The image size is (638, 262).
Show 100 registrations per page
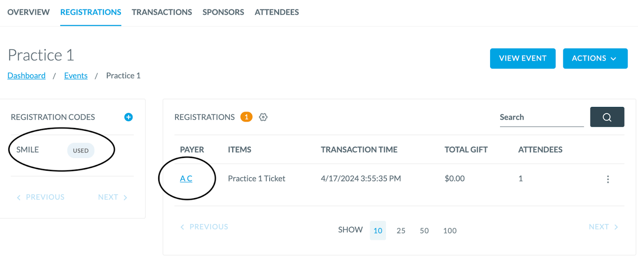pyautogui.click(x=450, y=230)
